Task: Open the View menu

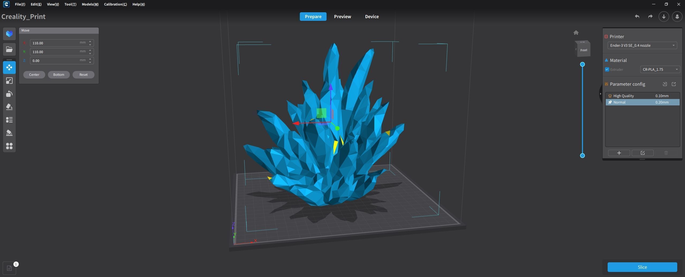Action: click(53, 4)
